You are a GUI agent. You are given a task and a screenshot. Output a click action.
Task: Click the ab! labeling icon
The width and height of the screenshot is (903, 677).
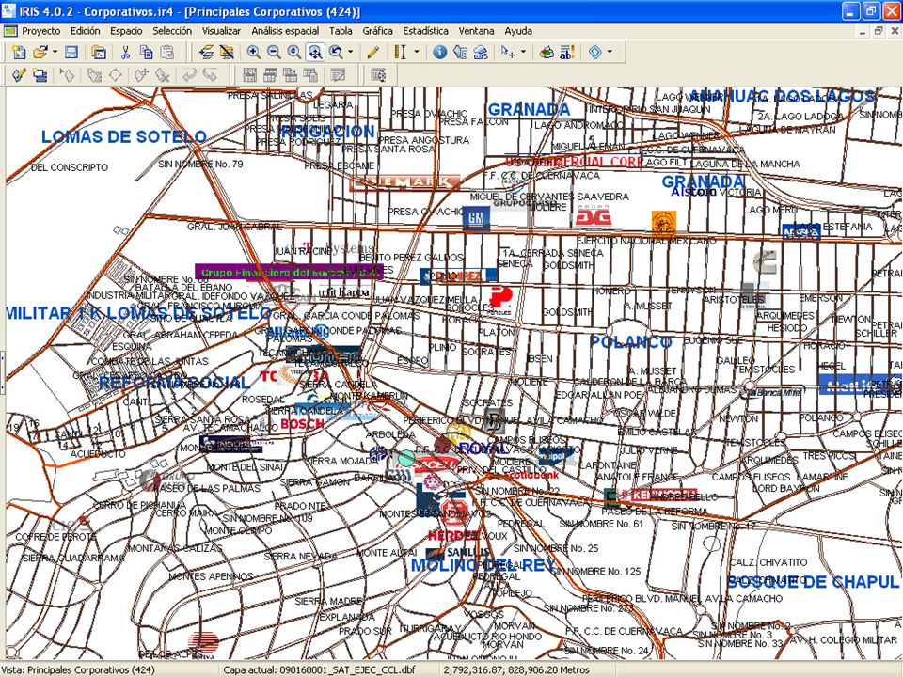[x=567, y=53]
